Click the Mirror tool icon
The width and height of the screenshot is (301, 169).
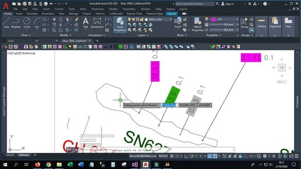click(61, 25)
